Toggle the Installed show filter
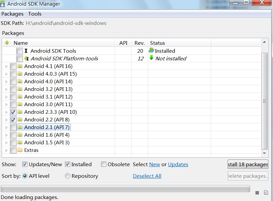This screenshot has width=273, height=201. tap(67, 164)
